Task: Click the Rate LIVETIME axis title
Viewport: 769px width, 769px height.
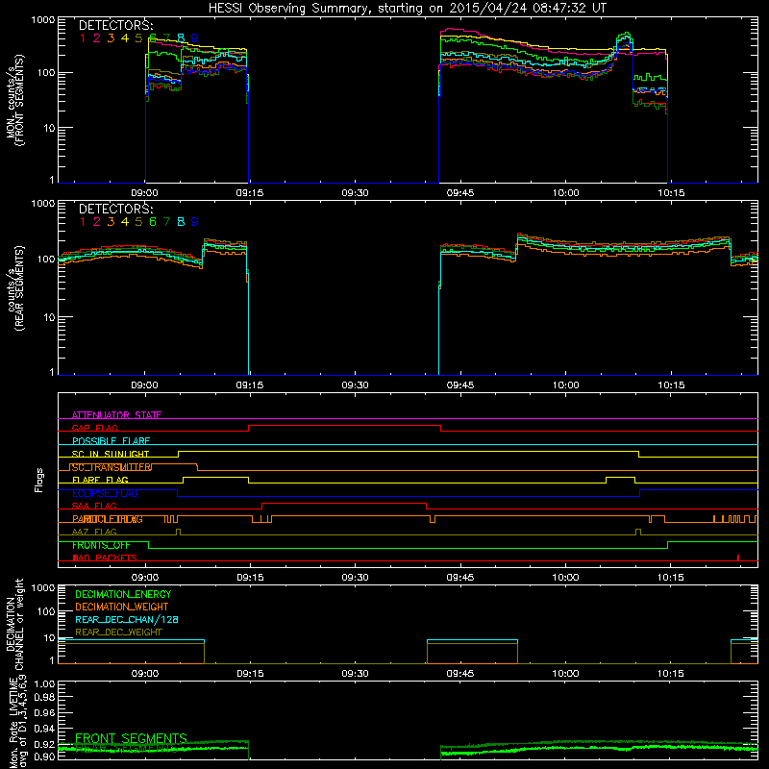Action: (16, 722)
